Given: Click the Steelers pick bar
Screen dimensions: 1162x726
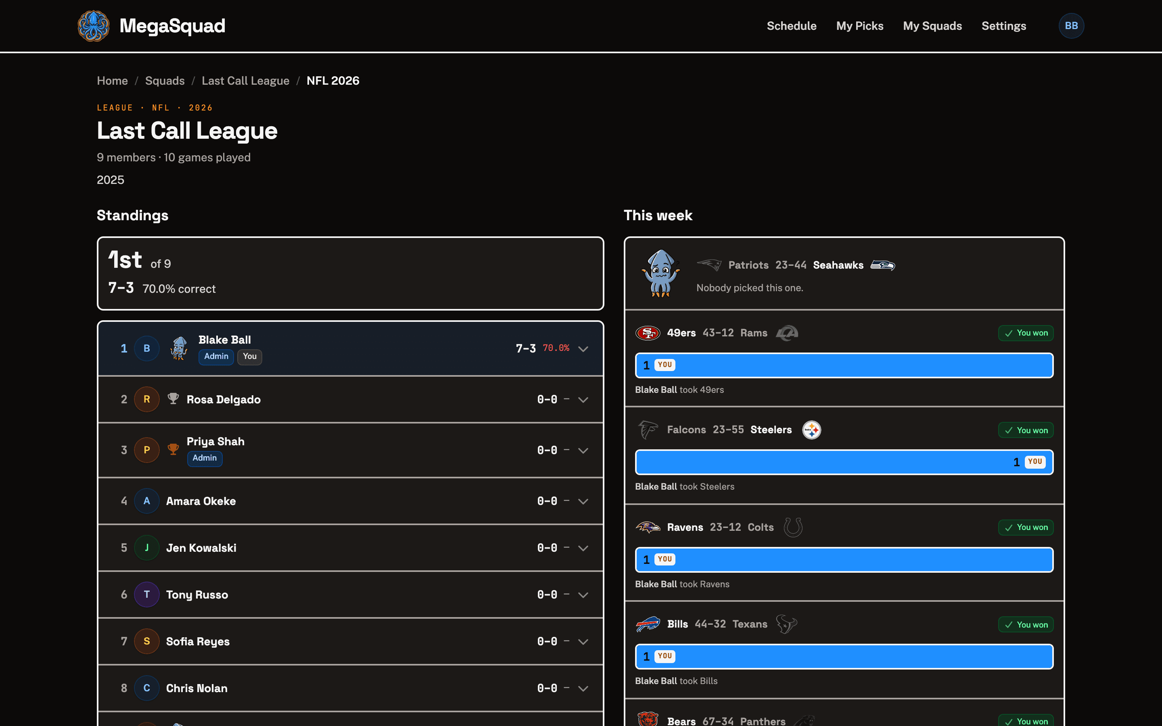Looking at the screenshot, I should 844,462.
